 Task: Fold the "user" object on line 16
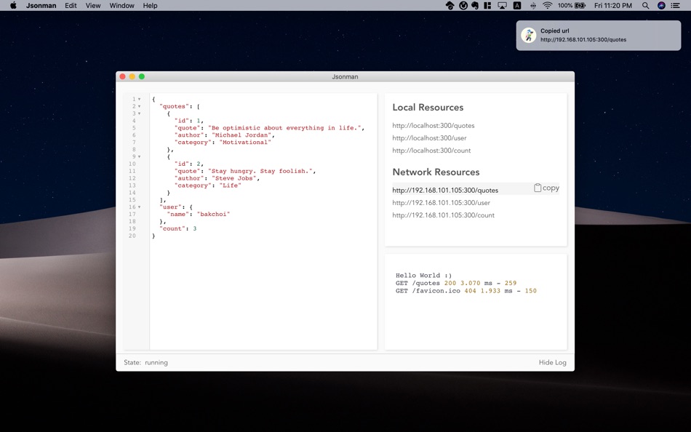[140, 207]
